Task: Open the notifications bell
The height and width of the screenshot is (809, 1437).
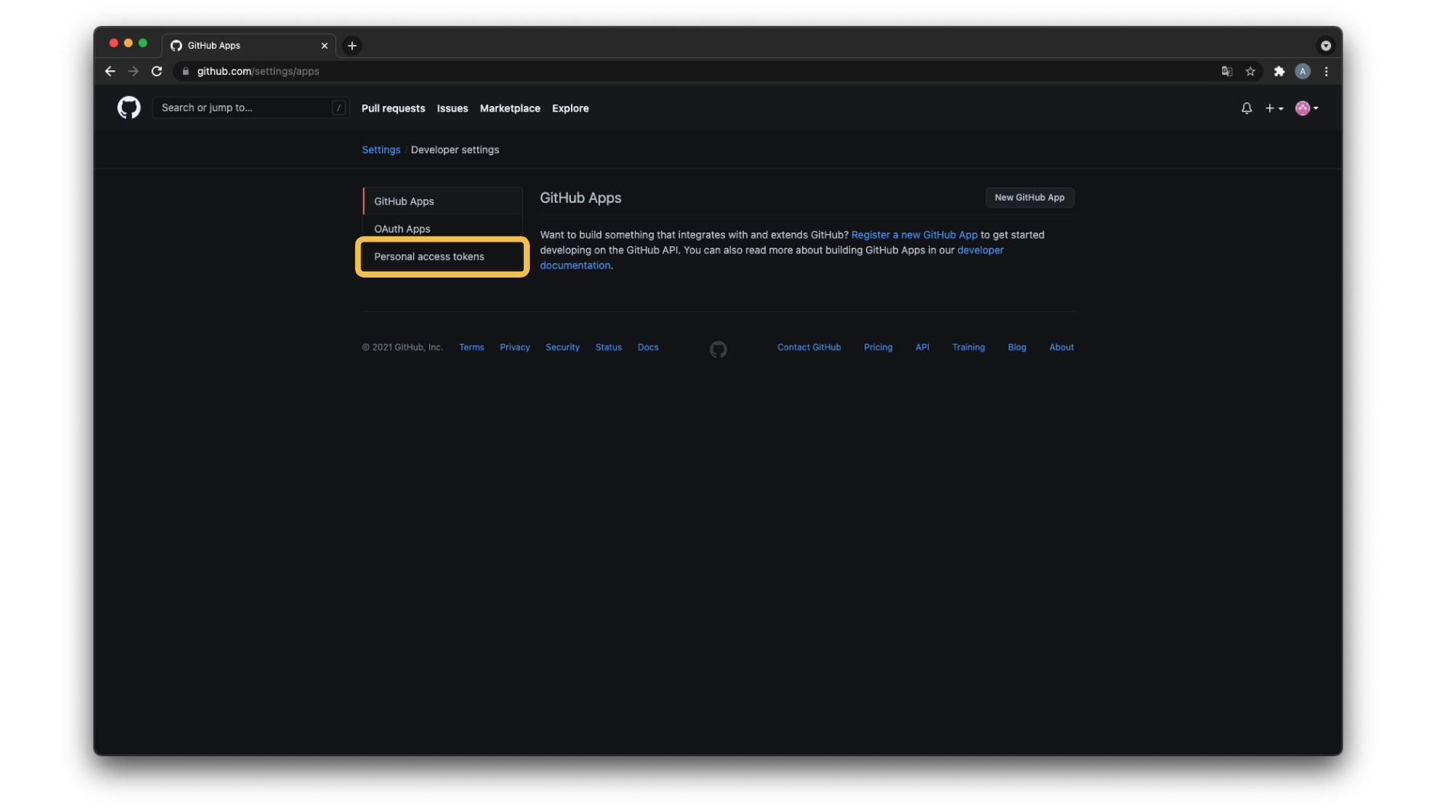Action: 1246,108
